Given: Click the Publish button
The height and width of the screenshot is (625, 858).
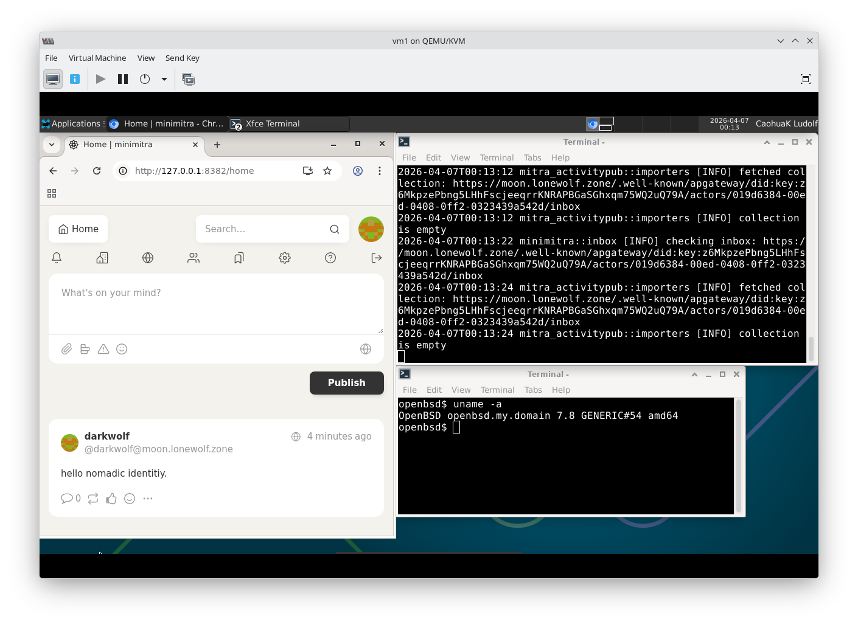Looking at the screenshot, I should 346,383.
